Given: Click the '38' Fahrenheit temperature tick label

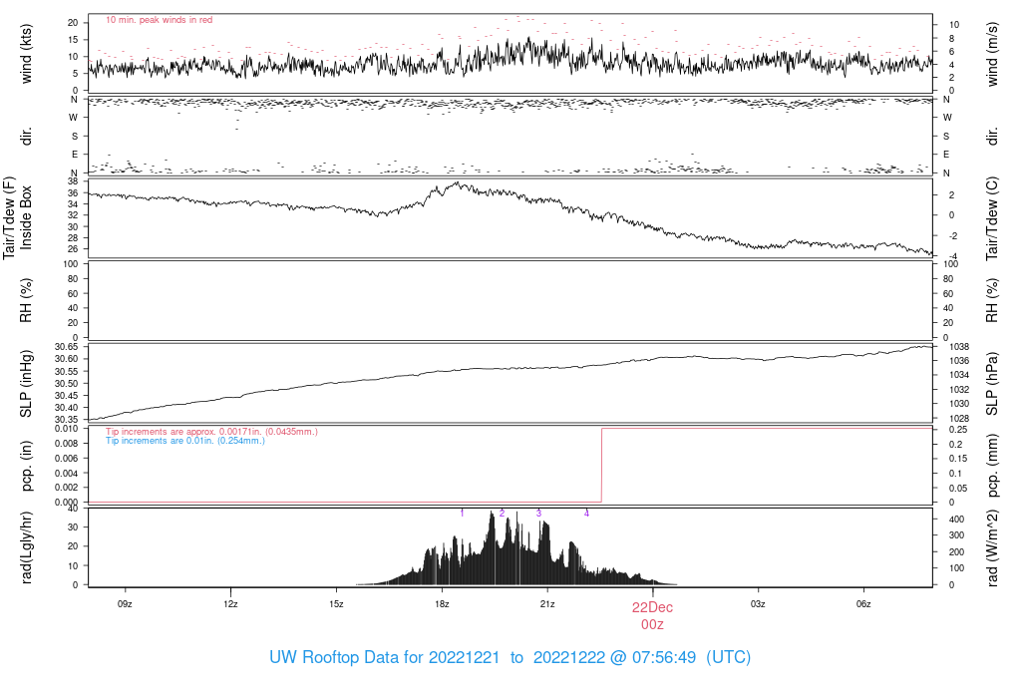Looking at the screenshot, I should tap(73, 181).
